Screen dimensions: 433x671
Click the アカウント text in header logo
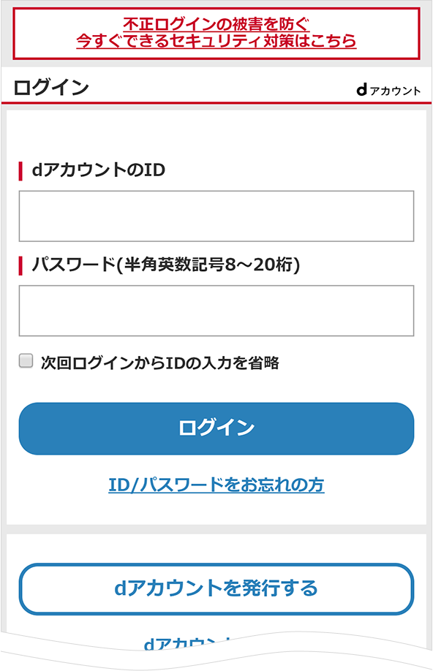click(x=395, y=91)
